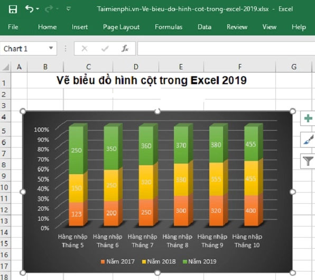Viewport: 315px width, 280px height.
Task: Select column D header
Action: click(x=136, y=67)
